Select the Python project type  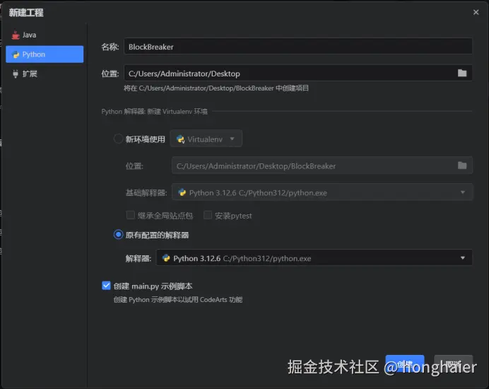point(45,54)
